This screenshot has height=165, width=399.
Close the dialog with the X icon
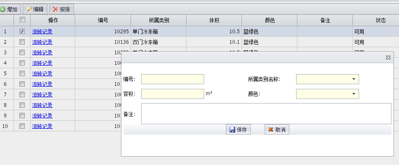click(388, 58)
